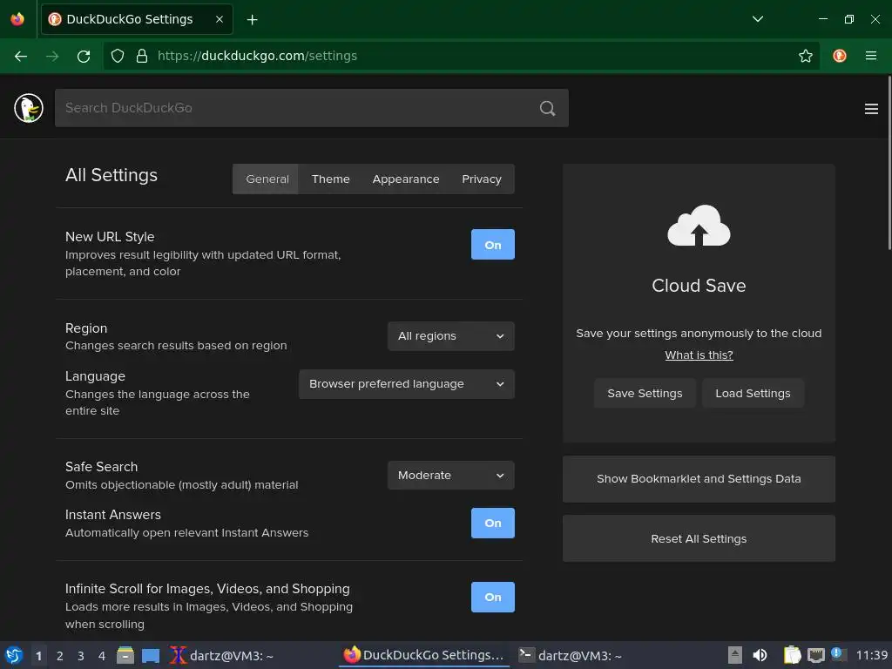Open the What is this? link
The width and height of the screenshot is (892, 669).
pos(699,355)
